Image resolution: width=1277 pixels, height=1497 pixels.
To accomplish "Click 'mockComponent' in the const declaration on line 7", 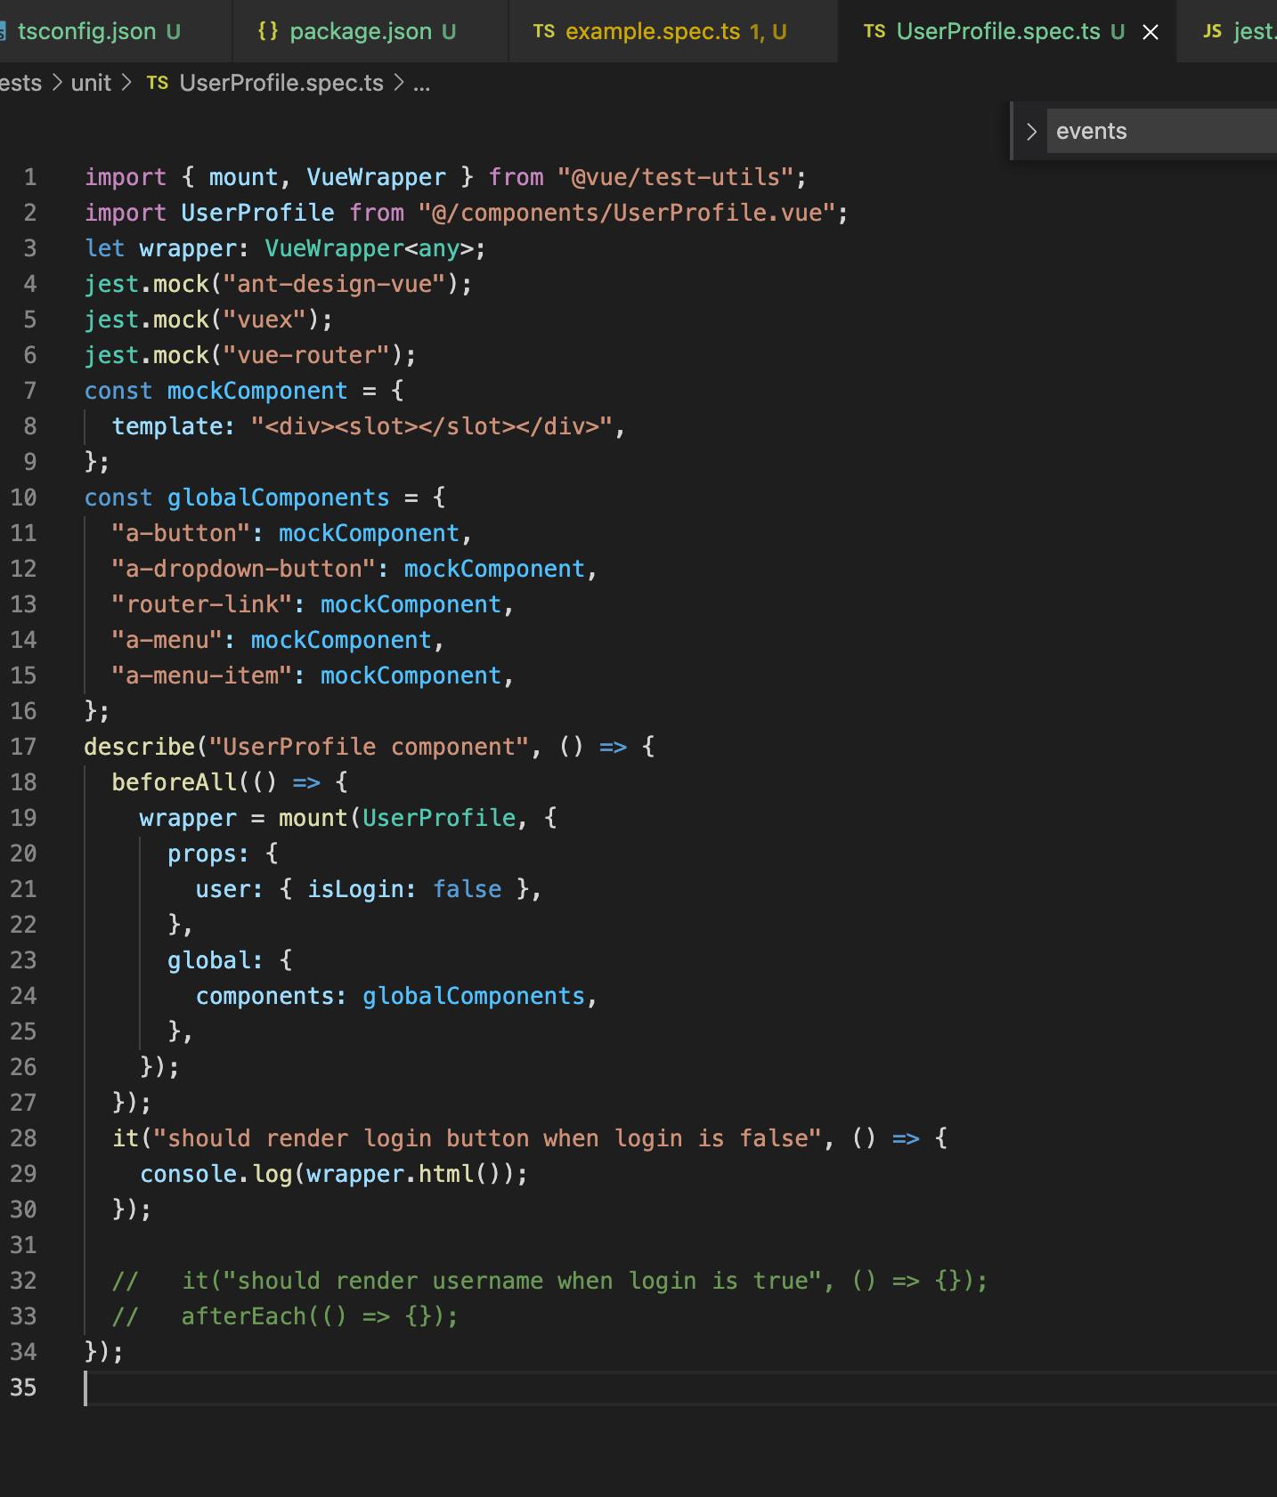I will 257,391.
